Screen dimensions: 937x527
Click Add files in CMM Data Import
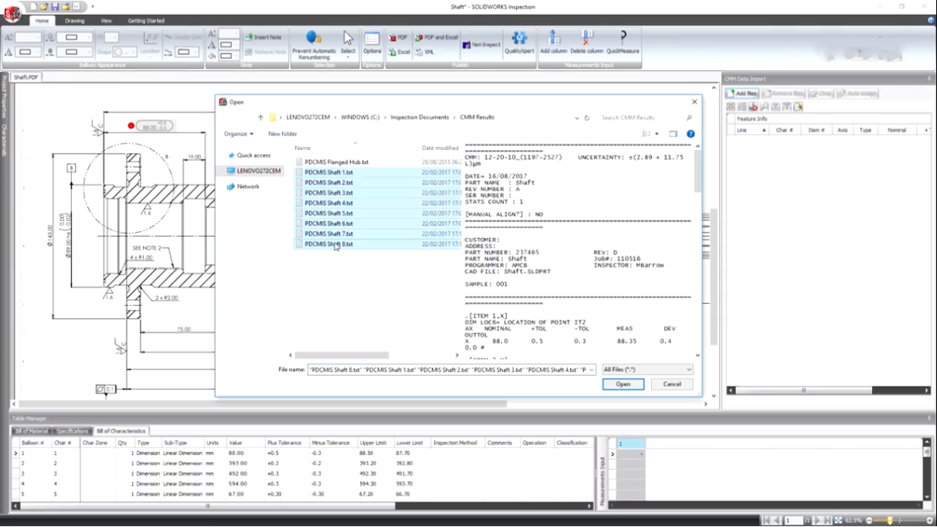(741, 93)
